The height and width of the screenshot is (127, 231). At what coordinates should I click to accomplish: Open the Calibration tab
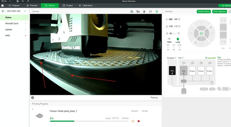click(x=86, y=5)
